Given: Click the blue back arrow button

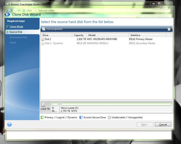Looking at the screenshot, I should coord(7,14).
